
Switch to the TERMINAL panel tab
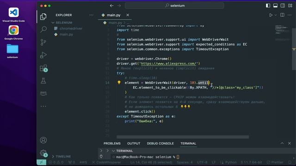tap(188, 143)
